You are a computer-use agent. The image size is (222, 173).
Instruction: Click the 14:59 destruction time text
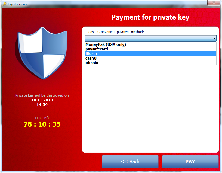[x=42, y=105]
